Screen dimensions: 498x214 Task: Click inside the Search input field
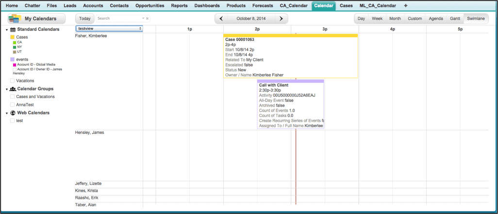point(118,18)
